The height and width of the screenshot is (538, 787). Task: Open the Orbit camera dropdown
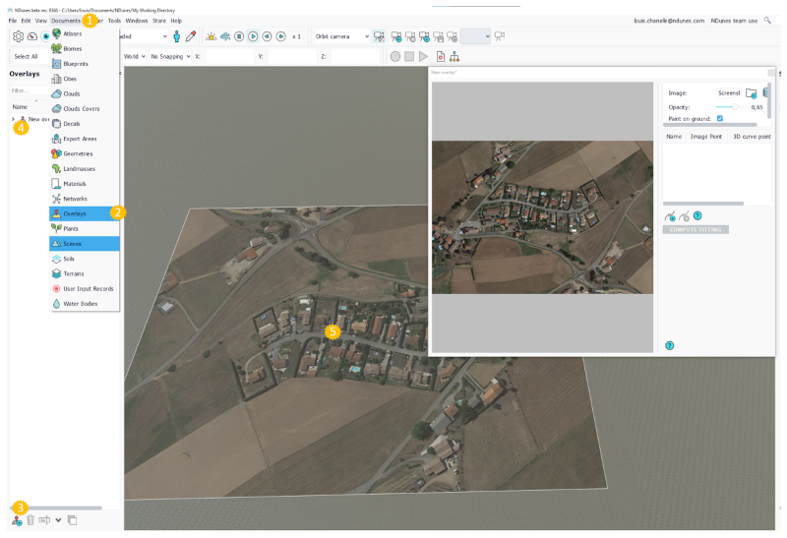(x=340, y=36)
